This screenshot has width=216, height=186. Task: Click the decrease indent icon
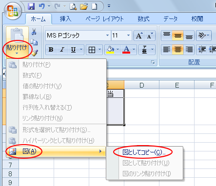[202, 50]
